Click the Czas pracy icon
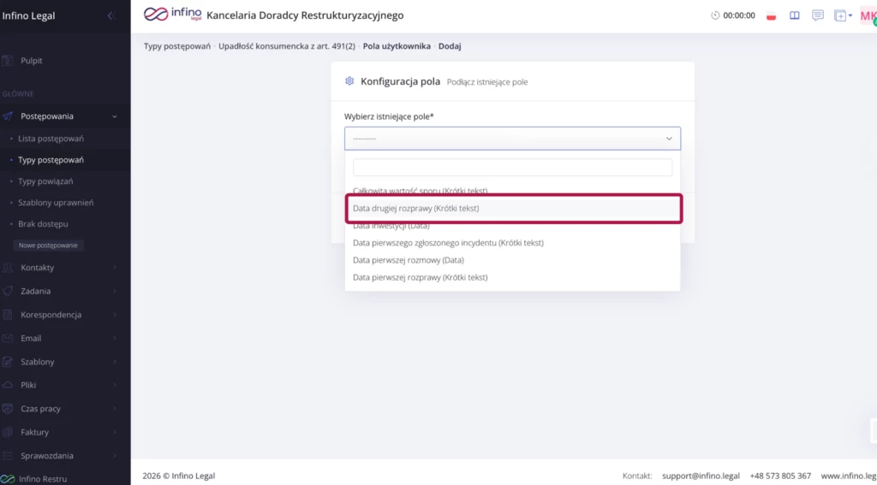The image size is (877, 485). (x=7, y=409)
